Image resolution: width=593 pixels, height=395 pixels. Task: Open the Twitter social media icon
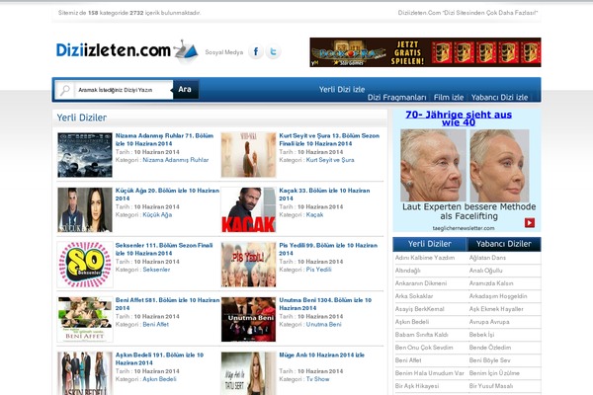point(273,51)
